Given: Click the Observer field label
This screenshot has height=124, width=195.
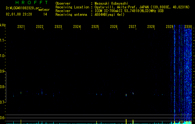Looking at the screenshot, I should (63, 3).
